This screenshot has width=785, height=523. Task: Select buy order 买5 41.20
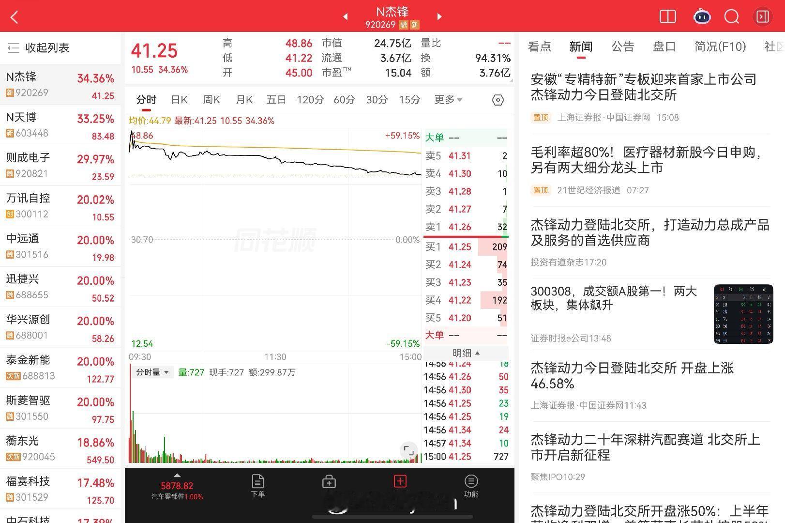pyautogui.click(x=466, y=318)
